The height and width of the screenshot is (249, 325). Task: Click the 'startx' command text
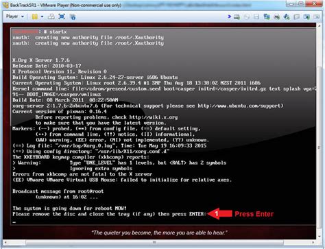pyautogui.click(x=58, y=32)
